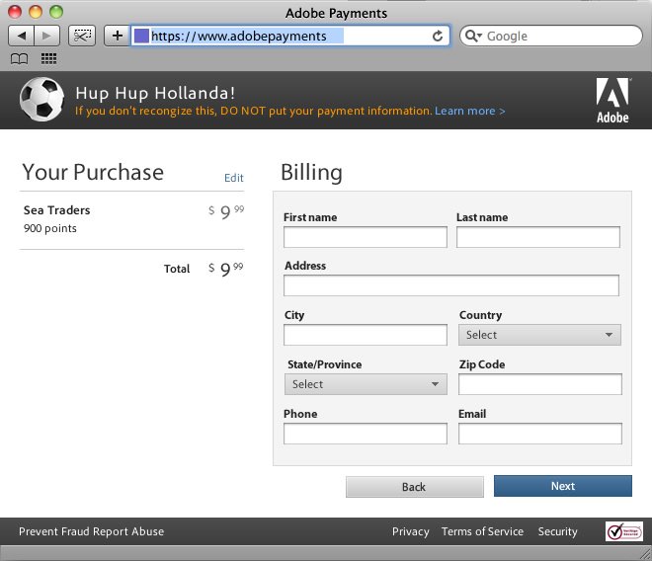652x561 pixels.
Task: Click the Next button
Action: 563,486
